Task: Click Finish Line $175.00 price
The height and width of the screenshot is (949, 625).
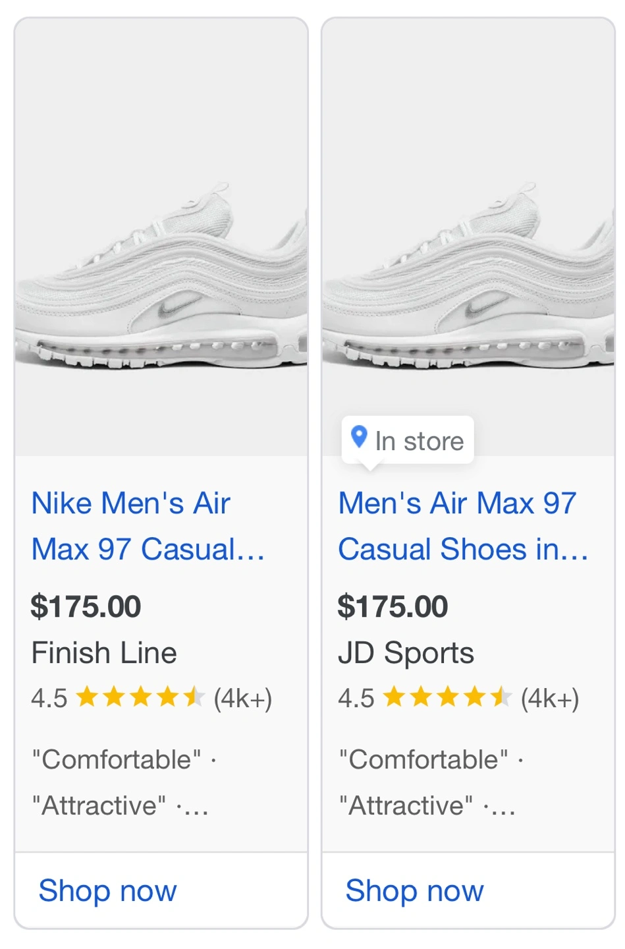Action: [86, 606]
